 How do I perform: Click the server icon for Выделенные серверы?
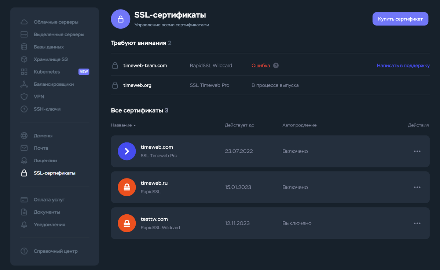24,34
